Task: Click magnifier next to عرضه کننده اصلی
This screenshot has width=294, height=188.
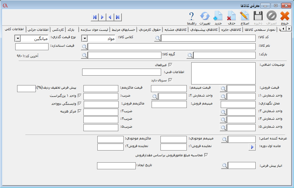Action: pos(225,139)
